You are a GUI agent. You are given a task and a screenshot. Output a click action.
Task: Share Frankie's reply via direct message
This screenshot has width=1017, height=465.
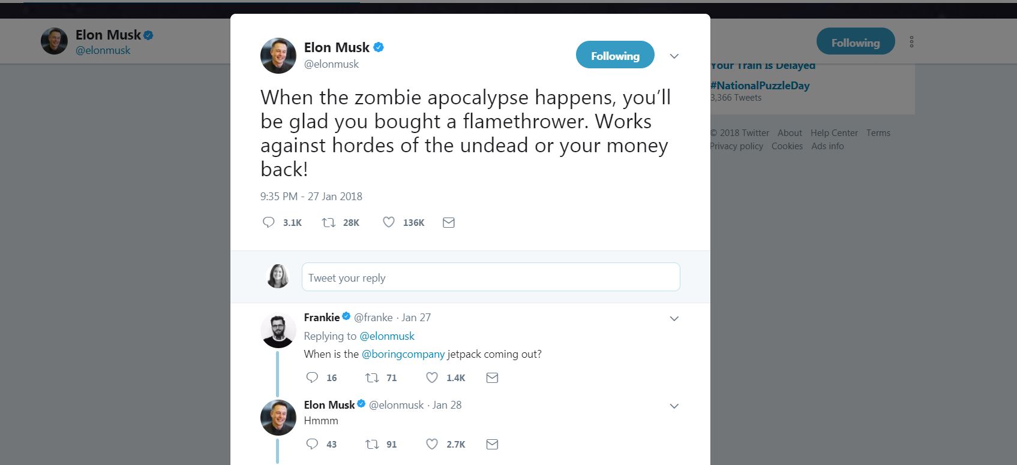tap(492, 378)
